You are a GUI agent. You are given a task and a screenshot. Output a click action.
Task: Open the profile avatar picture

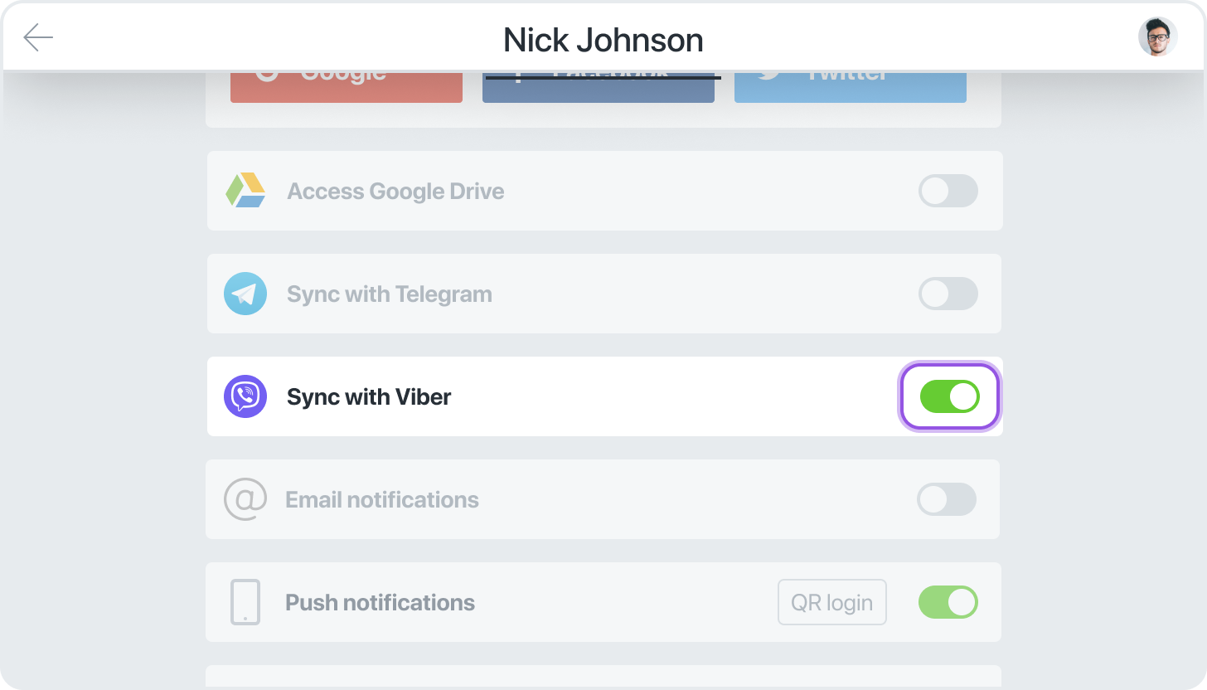point(1158,36)
